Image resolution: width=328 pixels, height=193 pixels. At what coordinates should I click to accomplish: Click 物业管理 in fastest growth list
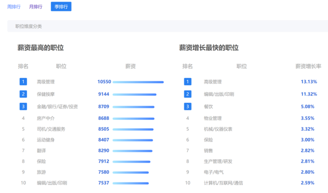[x=213, y=119]
